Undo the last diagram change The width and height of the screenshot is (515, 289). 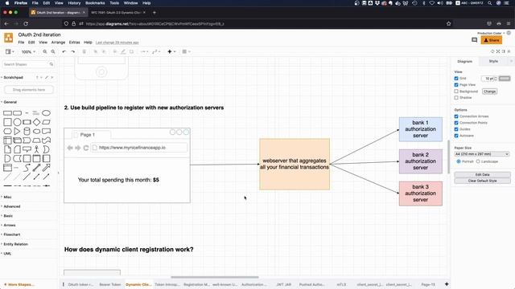(x=64, y=51)
